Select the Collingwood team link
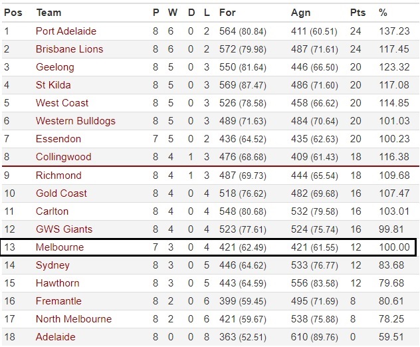The height and width of the screenshot is (347, 420). (x=64, y=157)
